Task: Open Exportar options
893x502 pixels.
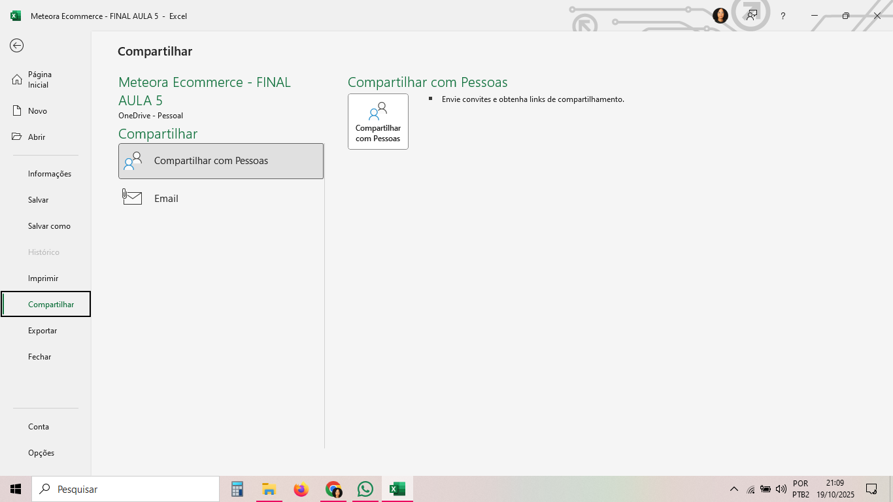Action: coord(45,331)
